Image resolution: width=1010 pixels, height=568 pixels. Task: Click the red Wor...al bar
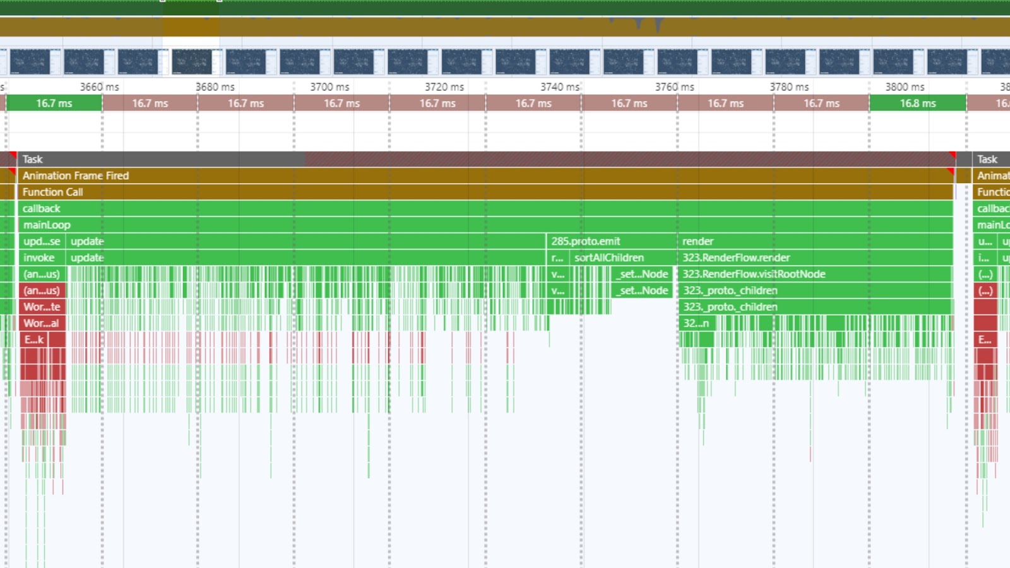pyautogui.click(x=42, y=323)
